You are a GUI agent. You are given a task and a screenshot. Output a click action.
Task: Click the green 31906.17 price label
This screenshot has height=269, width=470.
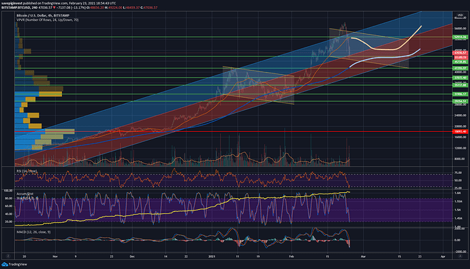tap(460, 94)
